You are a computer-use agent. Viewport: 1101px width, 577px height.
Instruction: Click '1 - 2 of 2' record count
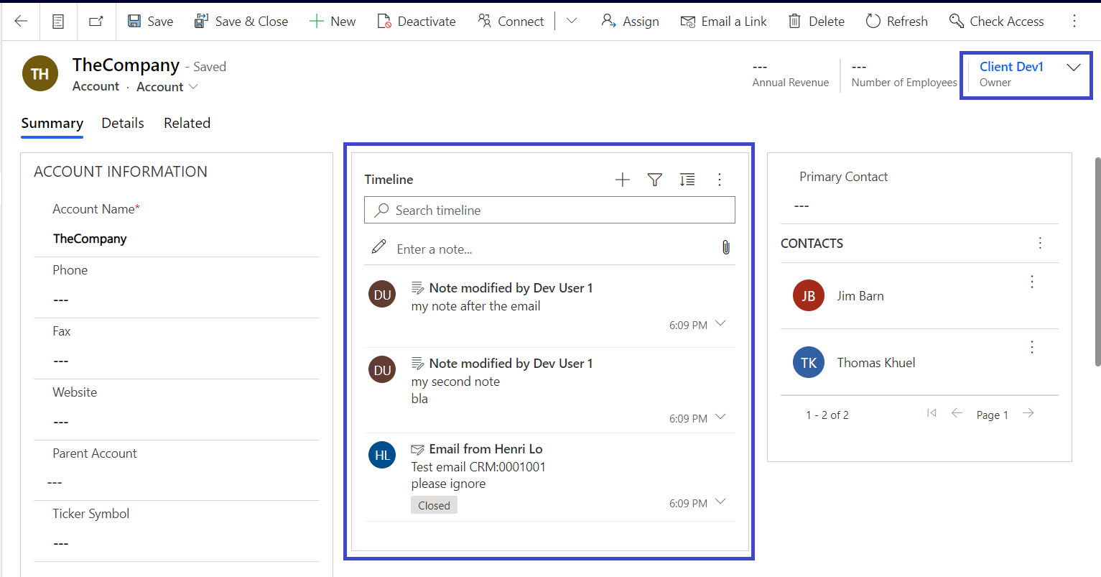click(x=827, y=415)
